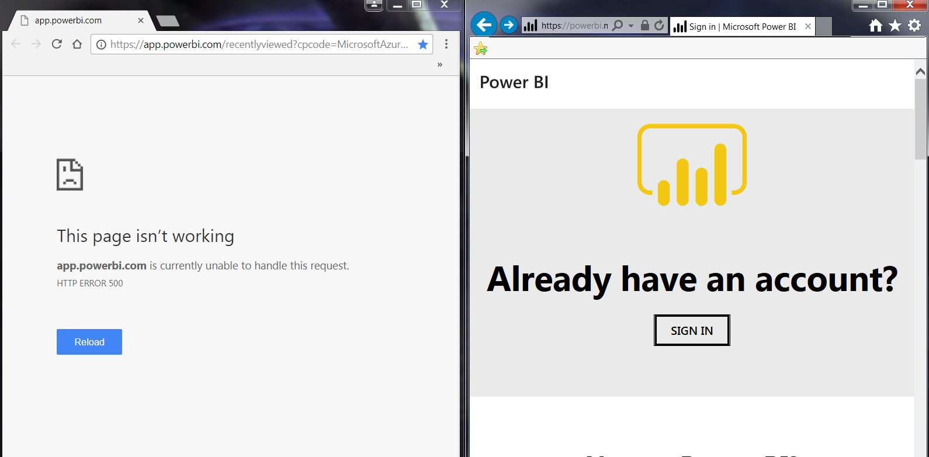The image size is (929, 457).
Task: Click Internet Explorer's forward button
Action: point(509,25)
